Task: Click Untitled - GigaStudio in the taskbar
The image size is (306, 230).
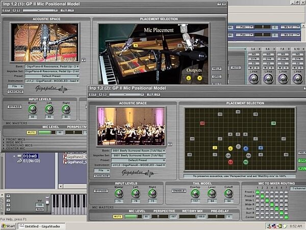Action: point(42,226)
